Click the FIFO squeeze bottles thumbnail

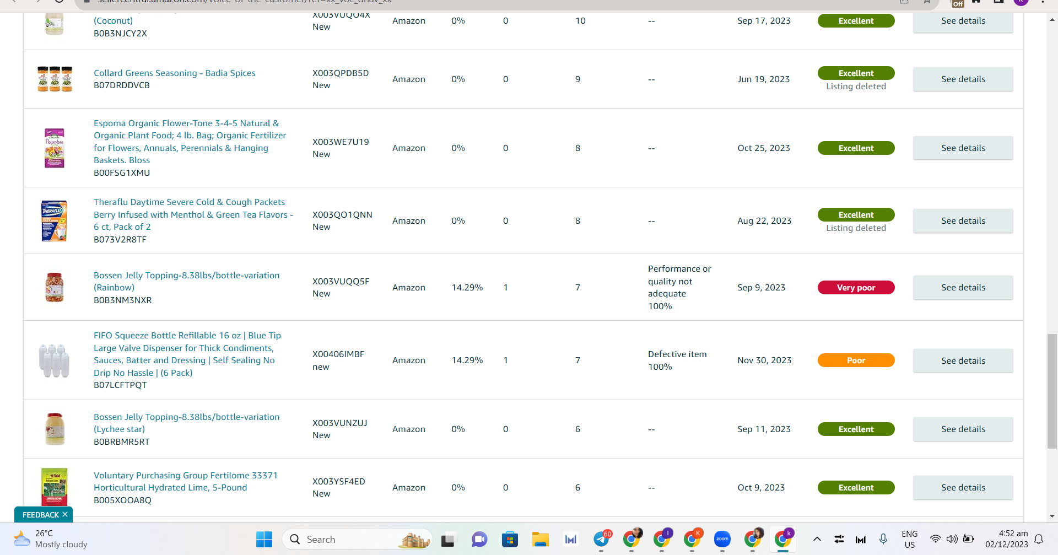point(55,360)
